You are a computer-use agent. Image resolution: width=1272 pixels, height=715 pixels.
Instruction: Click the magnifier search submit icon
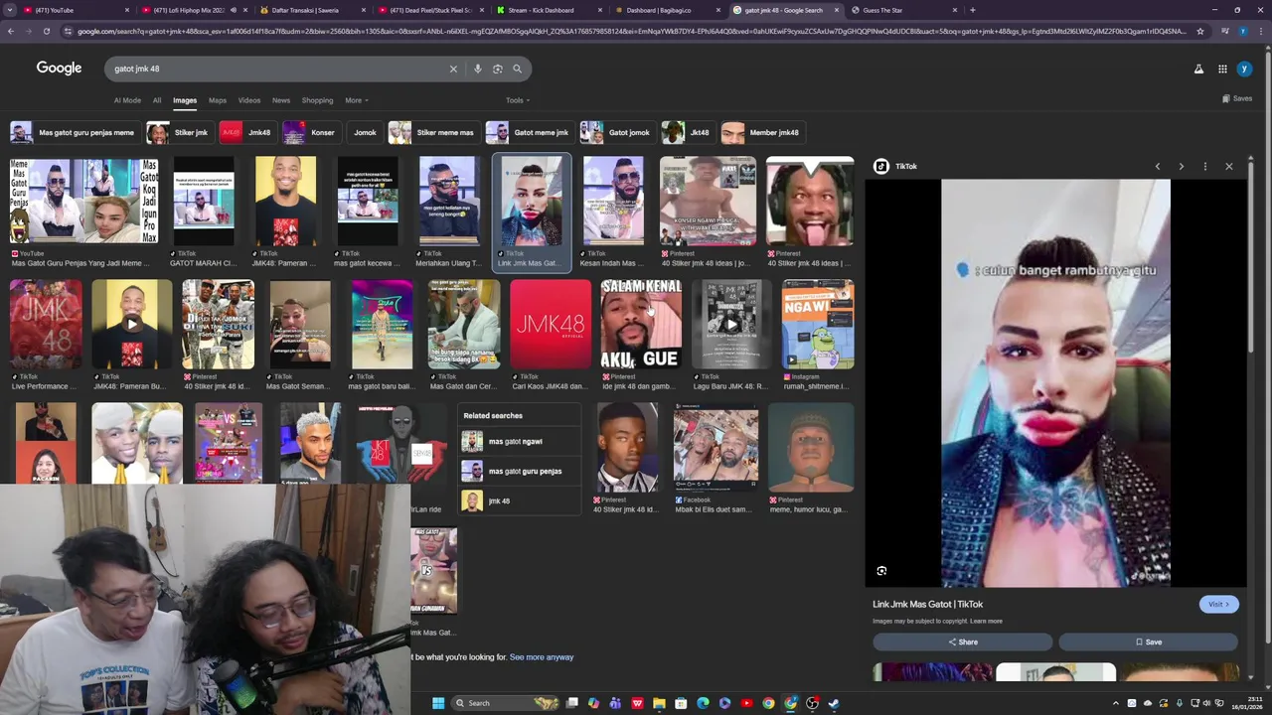(518, 69)
